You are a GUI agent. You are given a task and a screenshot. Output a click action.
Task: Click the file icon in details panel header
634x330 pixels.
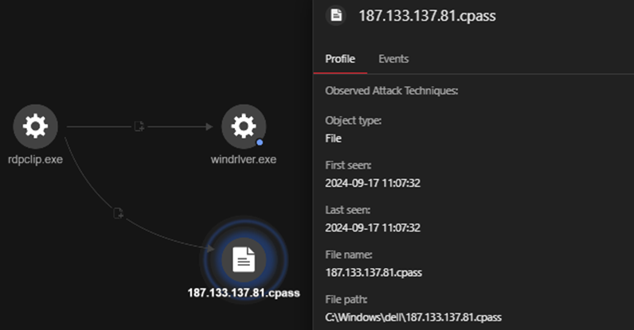(336, 16)
